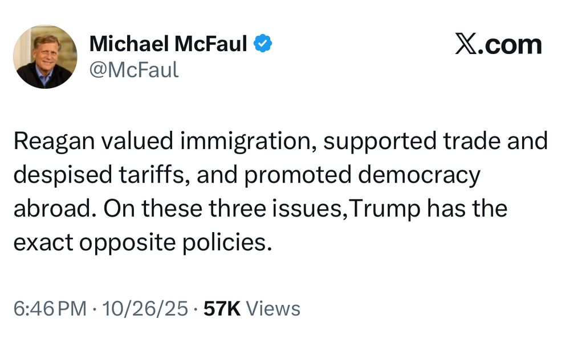This screenshot has height=343, width=570.
Task: Click the phrase exact opposite policies
Action: click(x=143, y=243)
